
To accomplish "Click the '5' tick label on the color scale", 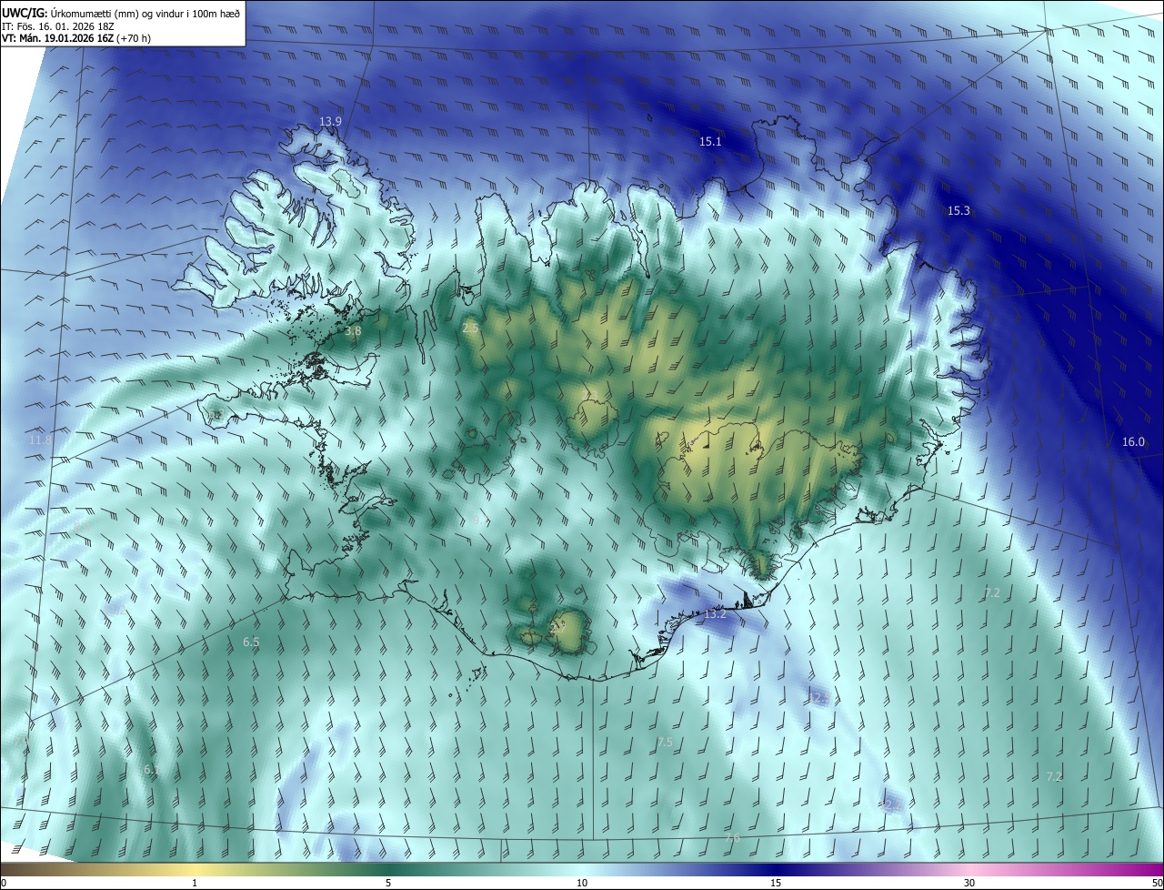I will coord(388,883).
